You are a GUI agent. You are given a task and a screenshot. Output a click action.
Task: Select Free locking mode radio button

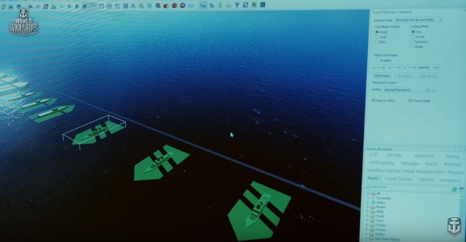point(413,32)
